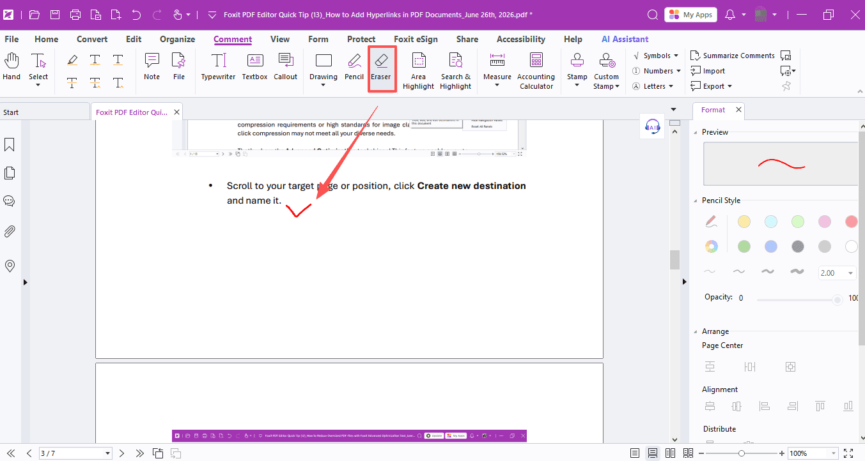Viewport: 865px width, 461px height.
Task: Open the pencil thickness 2.00 dropdown
Action: [851, 273]
